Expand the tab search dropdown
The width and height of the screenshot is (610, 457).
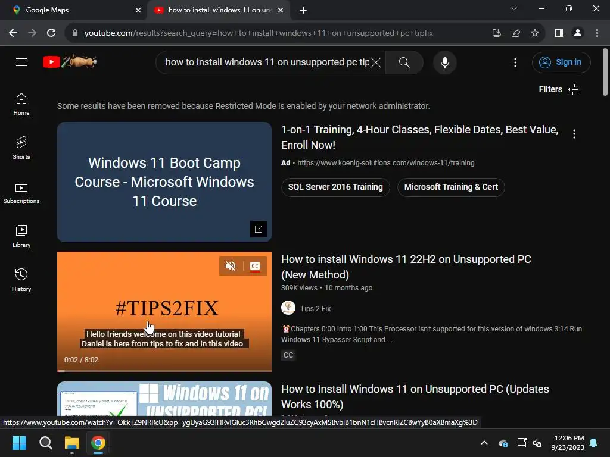pyautogui.click(x=514, y=8)
